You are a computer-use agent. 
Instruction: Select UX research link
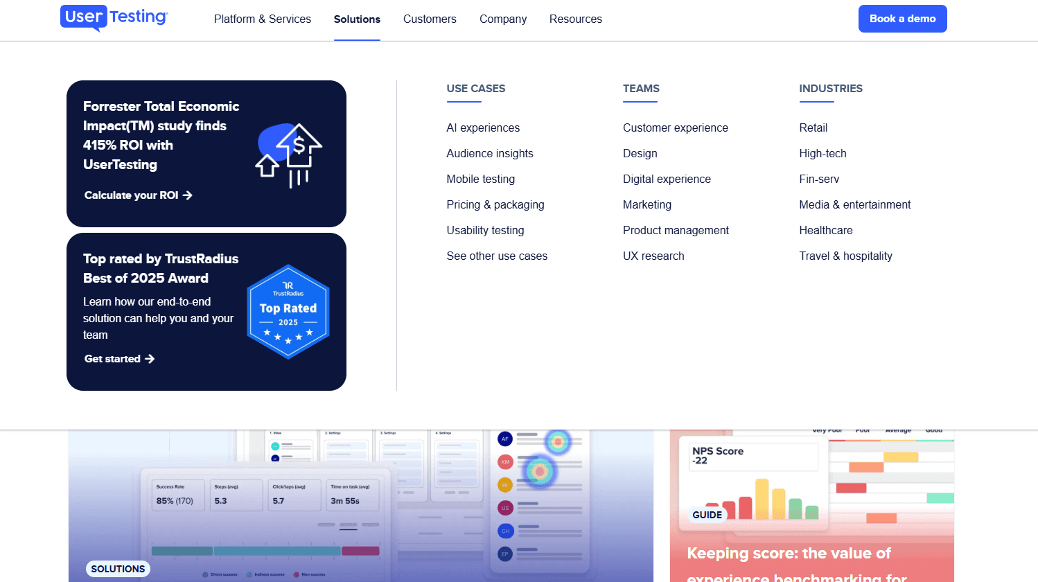653,256
